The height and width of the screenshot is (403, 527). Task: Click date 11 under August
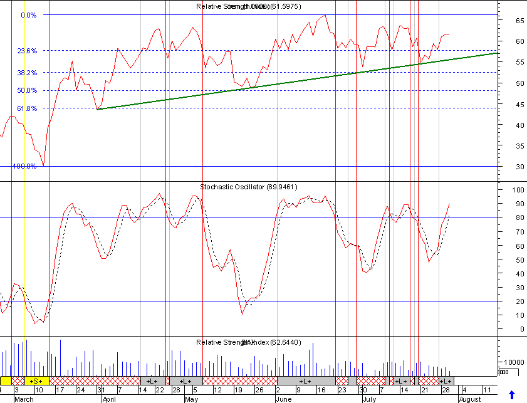coord(487,390)
